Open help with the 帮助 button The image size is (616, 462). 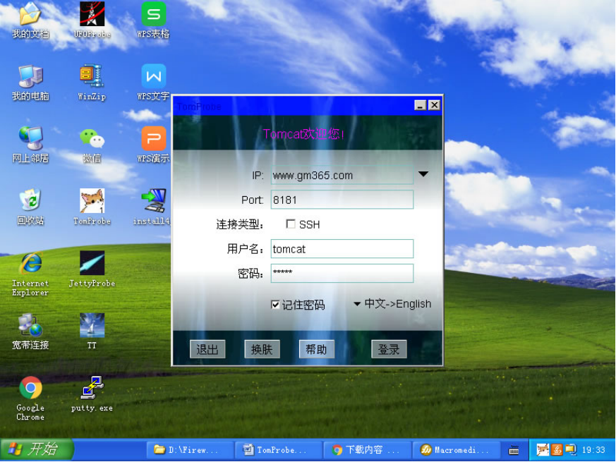coord(317,349)
